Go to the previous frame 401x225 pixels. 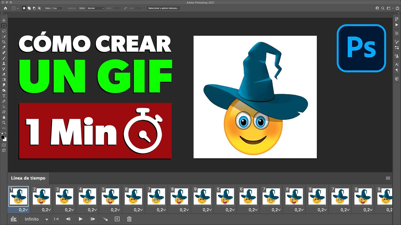click(x=68, y=219)
